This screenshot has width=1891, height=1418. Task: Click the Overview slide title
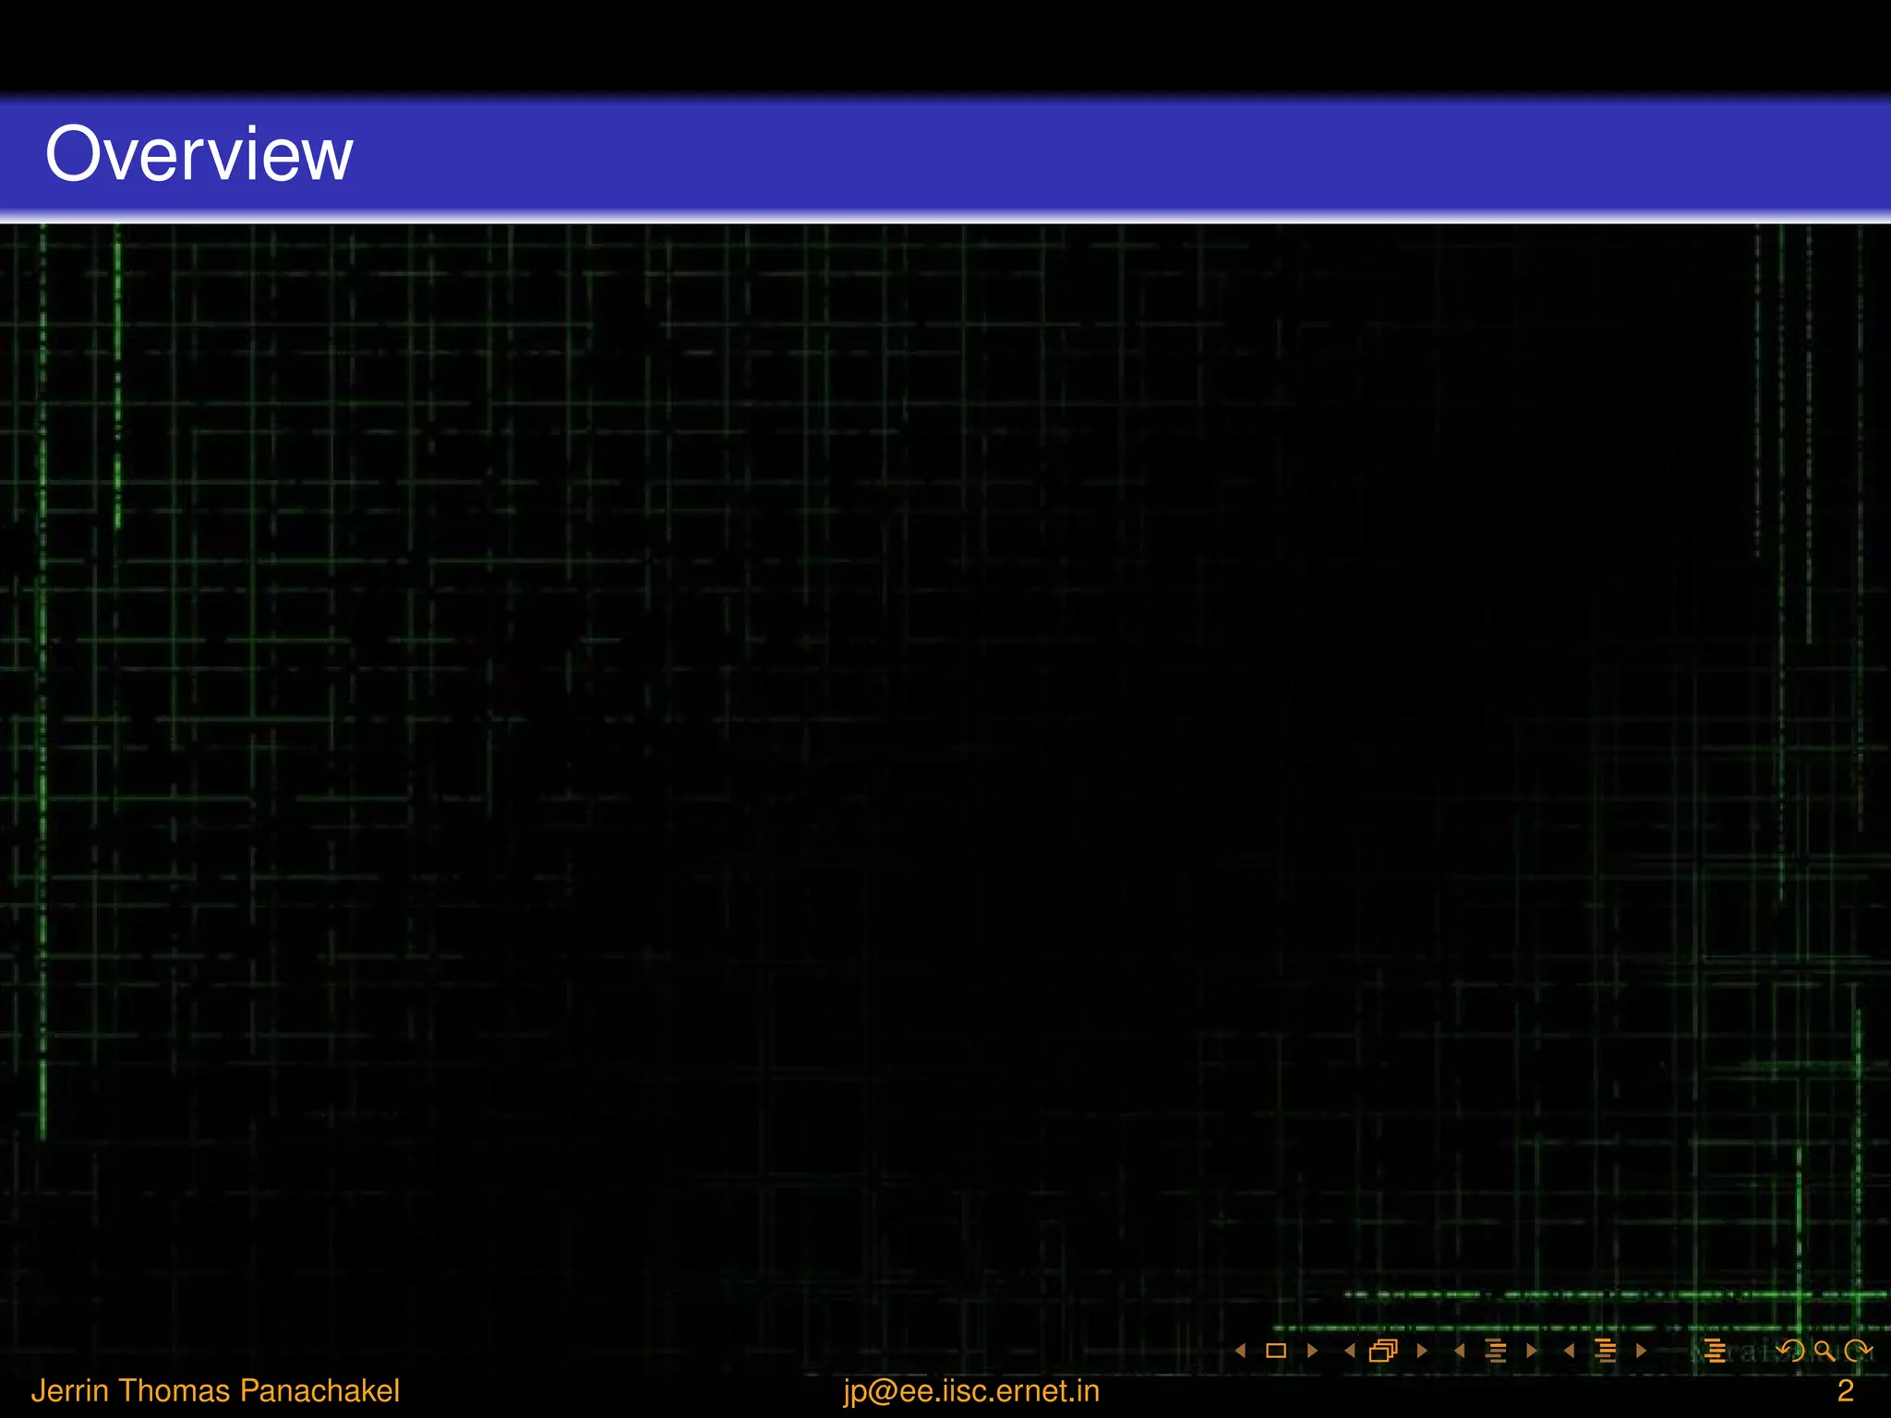[199, 154]
